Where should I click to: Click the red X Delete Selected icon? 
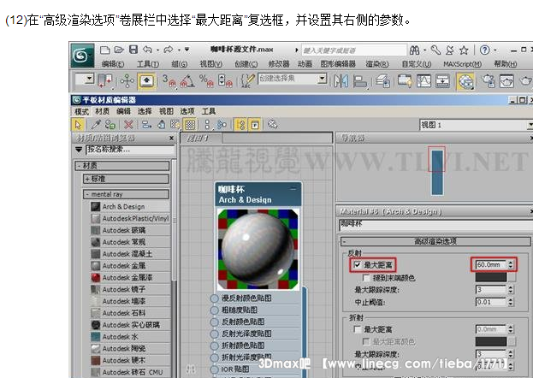128,125
